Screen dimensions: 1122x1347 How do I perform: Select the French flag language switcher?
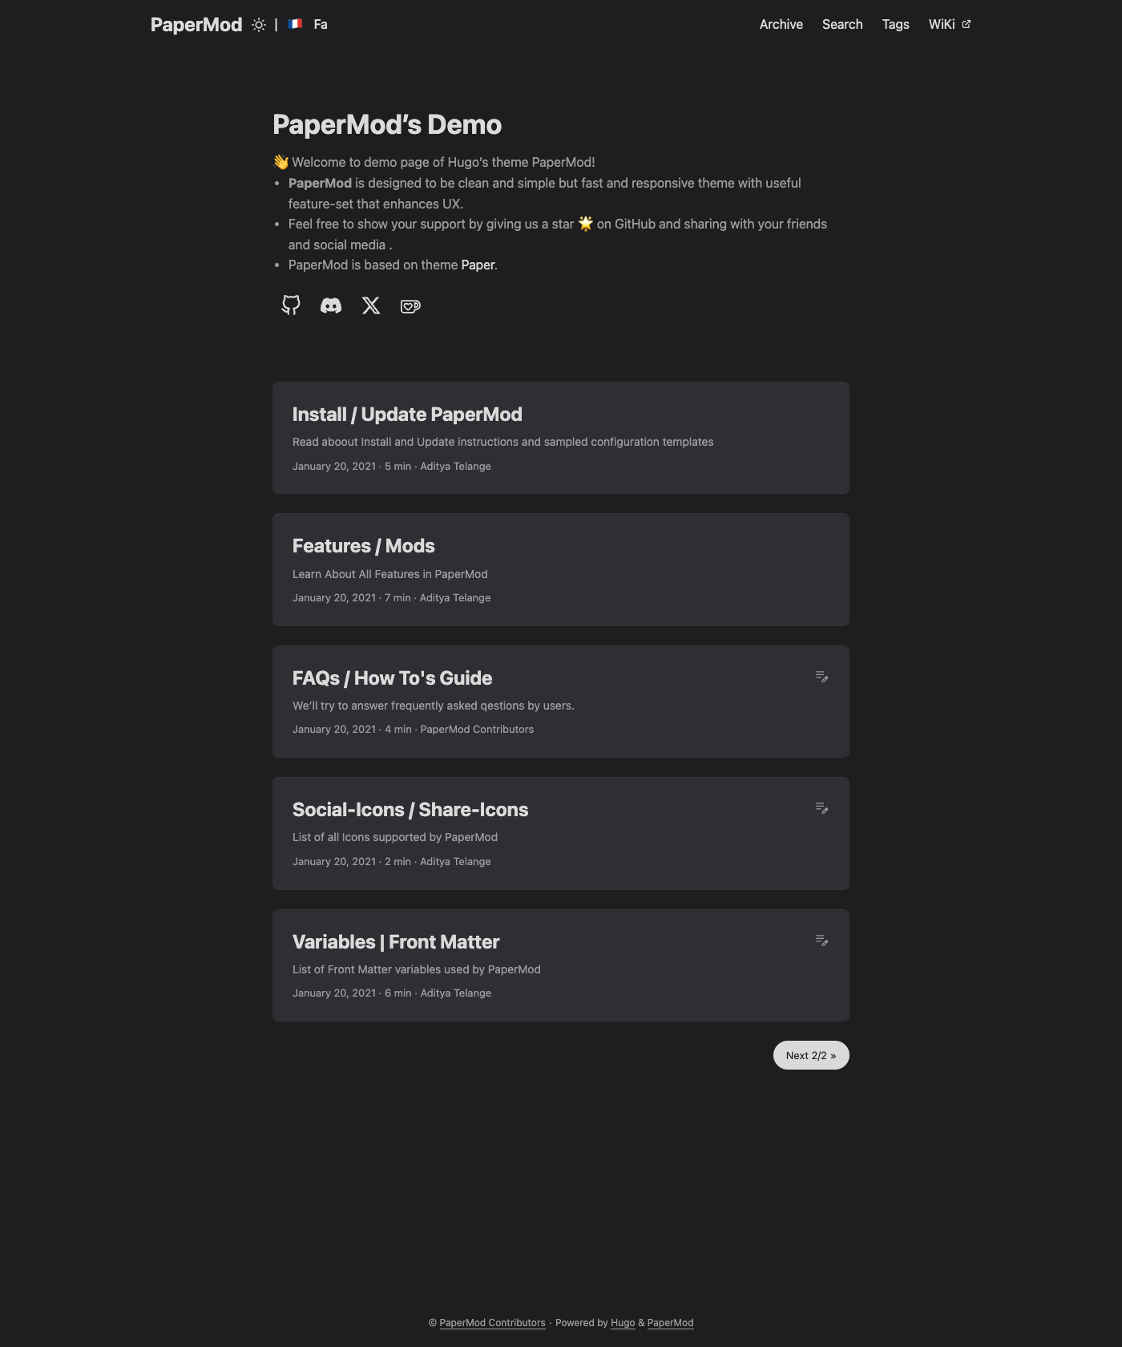click(x=295, y=24)
